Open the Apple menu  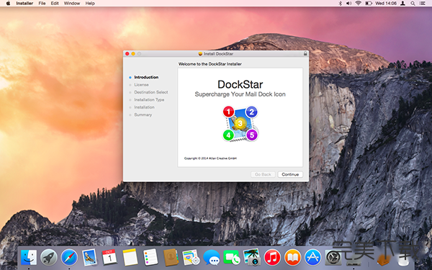pyautogui.click(x=8, y=4)
